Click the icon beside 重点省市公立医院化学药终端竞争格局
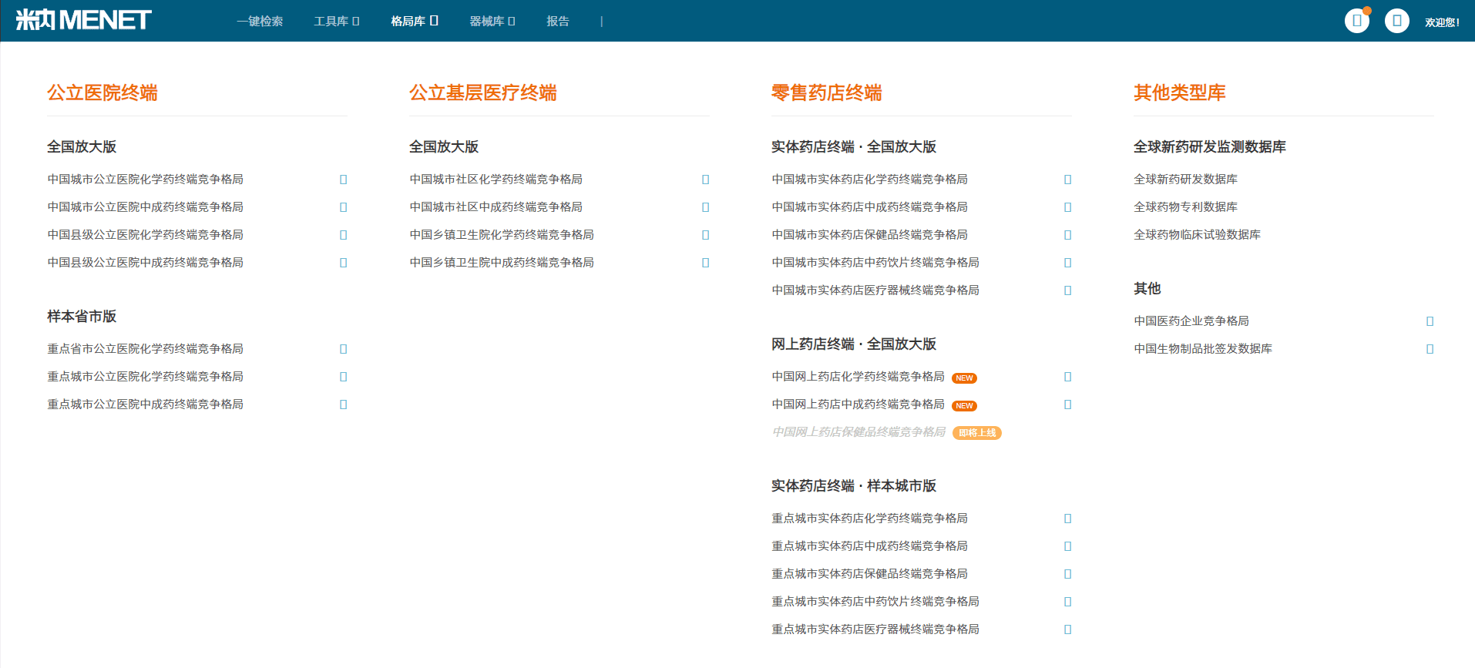This screenshot has height=668, width=1475. pos(344,349)
